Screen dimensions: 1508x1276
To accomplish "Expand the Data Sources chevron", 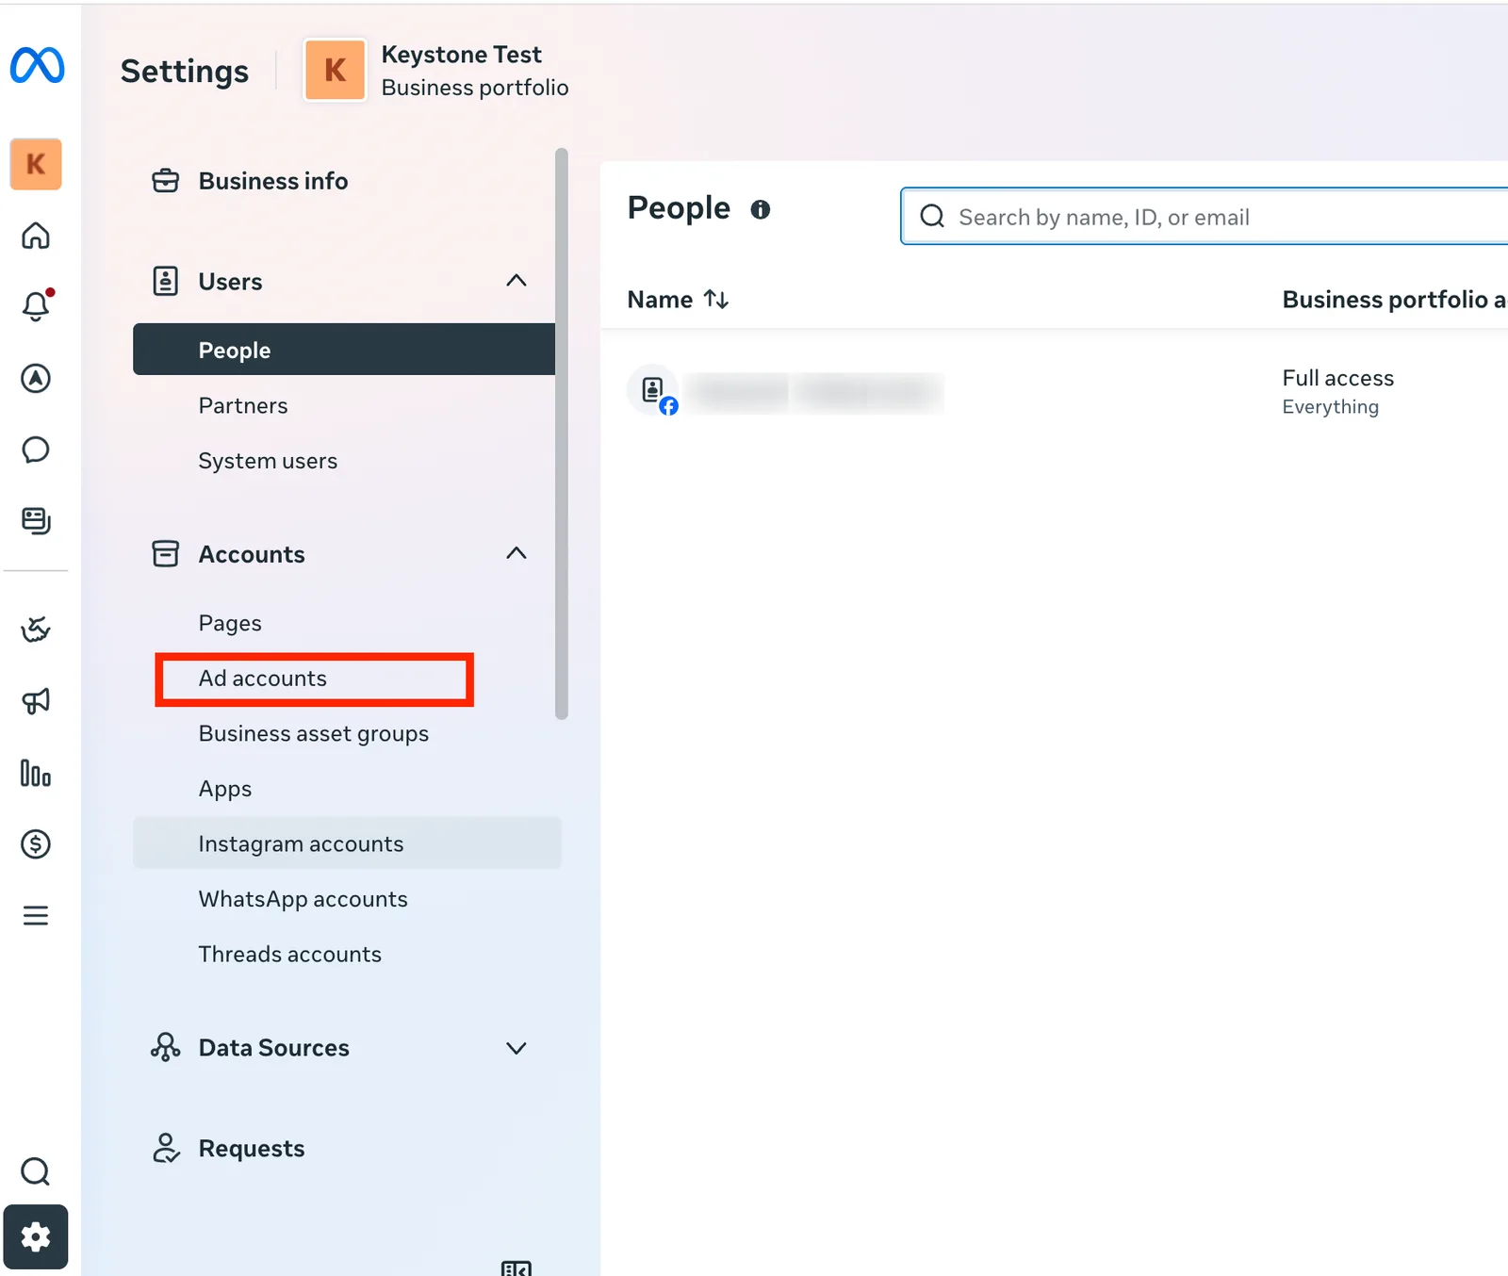I will click(516, 1048).
